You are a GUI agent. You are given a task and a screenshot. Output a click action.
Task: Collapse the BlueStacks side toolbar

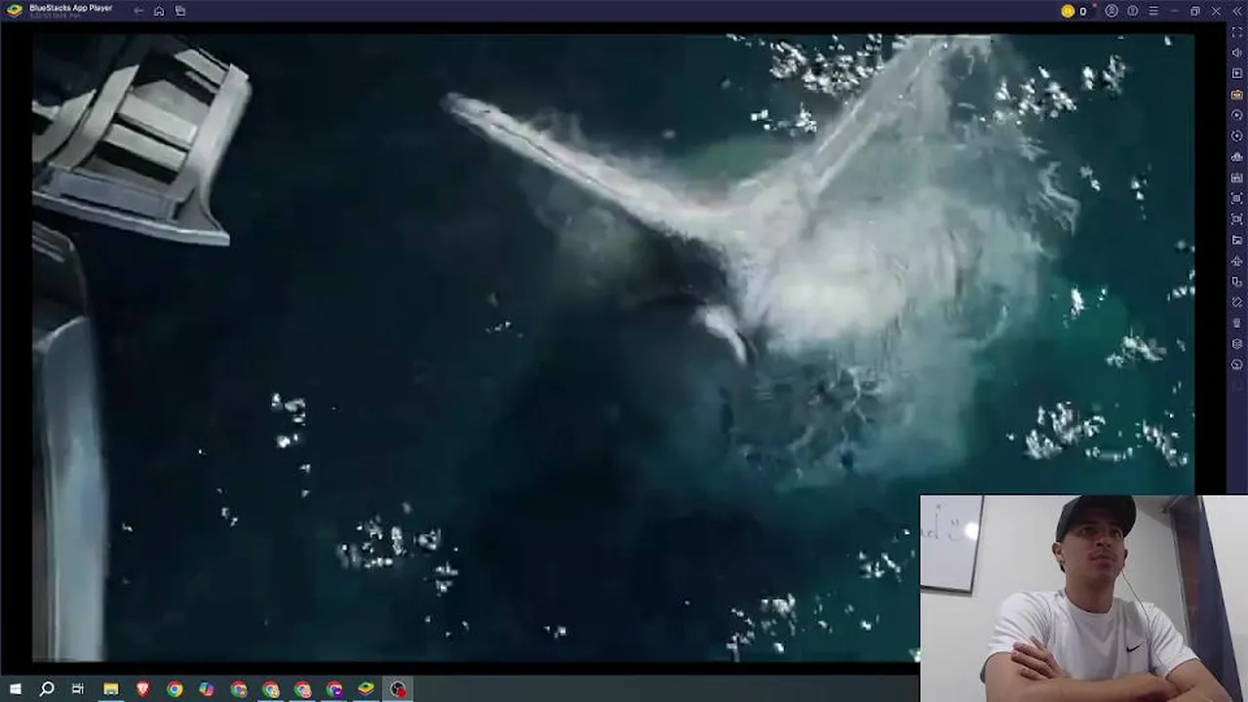[1237, 11]
